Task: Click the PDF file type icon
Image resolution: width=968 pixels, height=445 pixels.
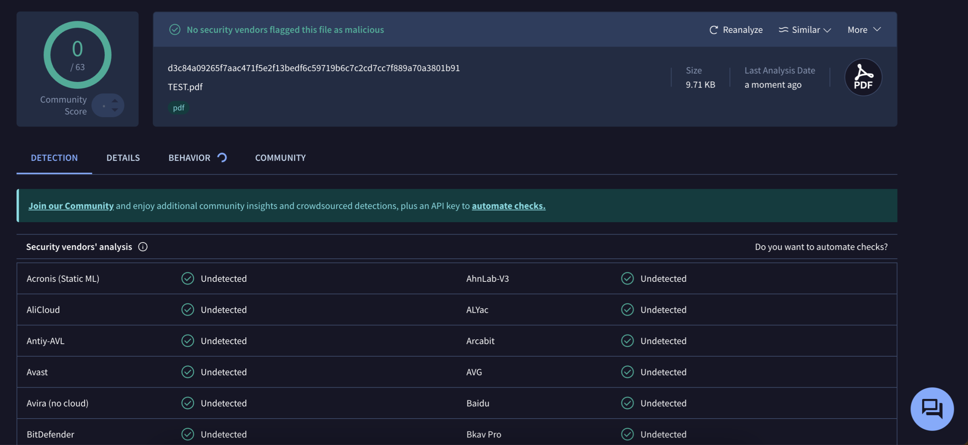Action: [863, 77]
